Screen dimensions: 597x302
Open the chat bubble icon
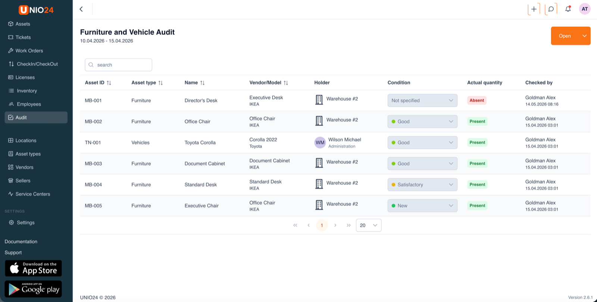(551, 9)
